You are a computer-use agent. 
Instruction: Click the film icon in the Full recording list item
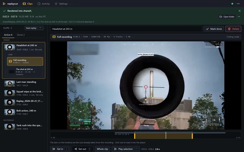10,61
